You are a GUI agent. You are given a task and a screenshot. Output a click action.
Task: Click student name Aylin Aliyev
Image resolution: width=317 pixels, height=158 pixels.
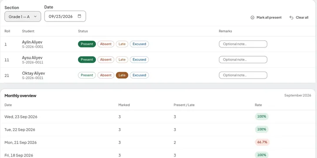[32, 42]
